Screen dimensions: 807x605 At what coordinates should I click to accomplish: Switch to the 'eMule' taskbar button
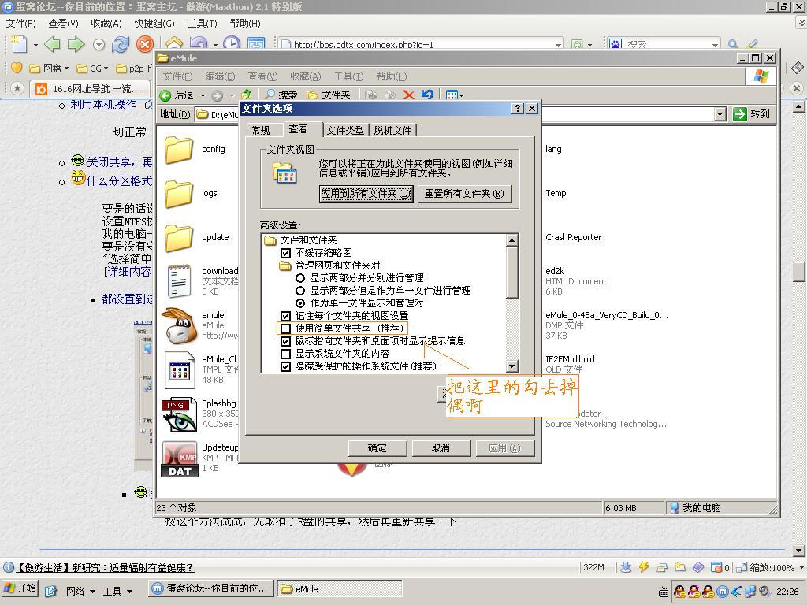[340, 589]
